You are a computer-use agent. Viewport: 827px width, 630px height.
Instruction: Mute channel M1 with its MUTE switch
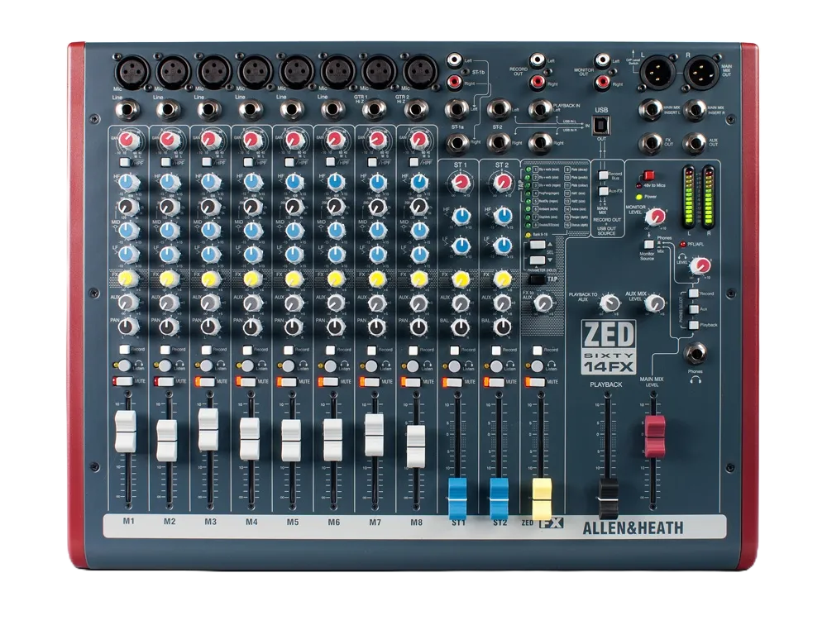click(x=123, y=381)
